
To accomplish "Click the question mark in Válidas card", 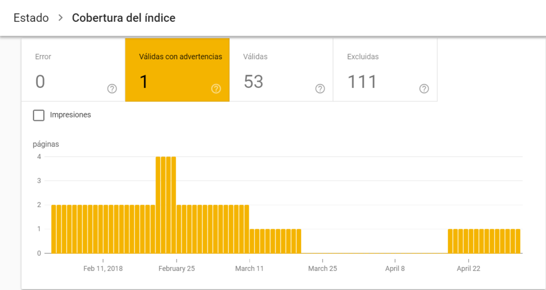I will (320, 89).
